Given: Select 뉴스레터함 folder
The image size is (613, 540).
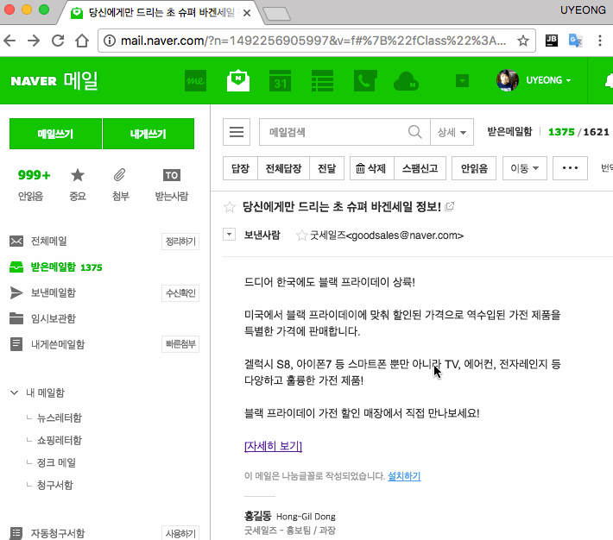Looking at the screenshot, I should coord(60,418).
